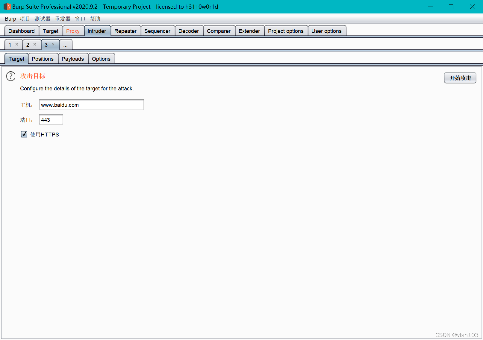The image size is (483, 340).
Task: Switch to the Repeater tab
Action: click(x=125, y=31)
